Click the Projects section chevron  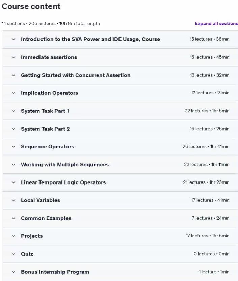[14, 236]
